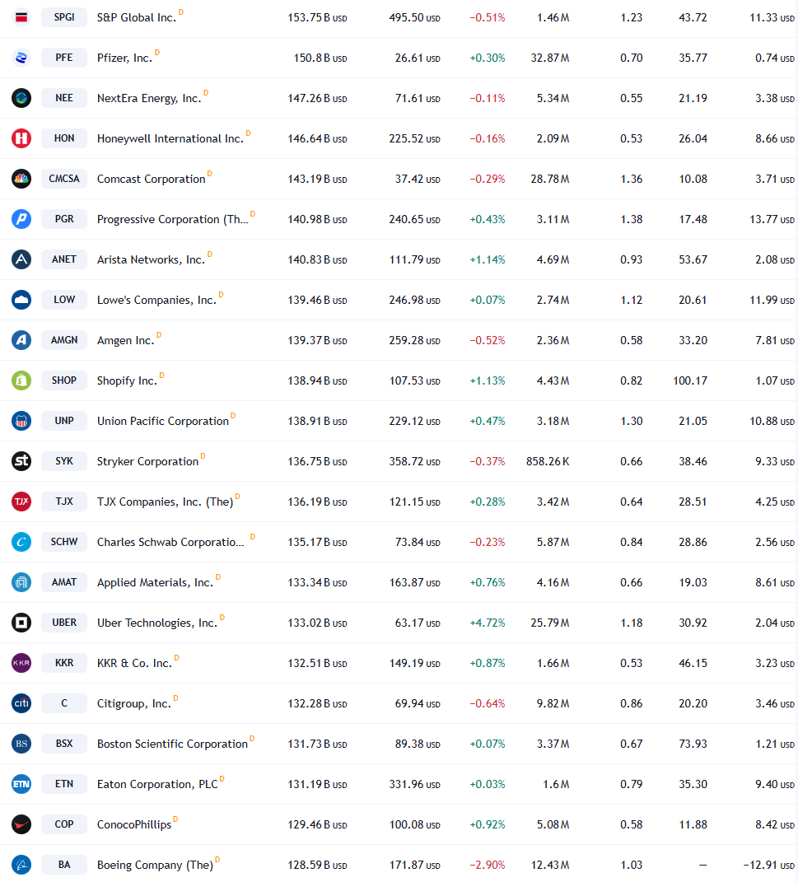Click Boeing's −2.90% change value
Viewport: 798px width, 882px height.
tap(488, 865)
